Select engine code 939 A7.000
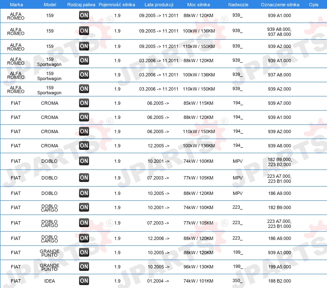Screen dimensions: 327x288 click(x=279, y=103)
